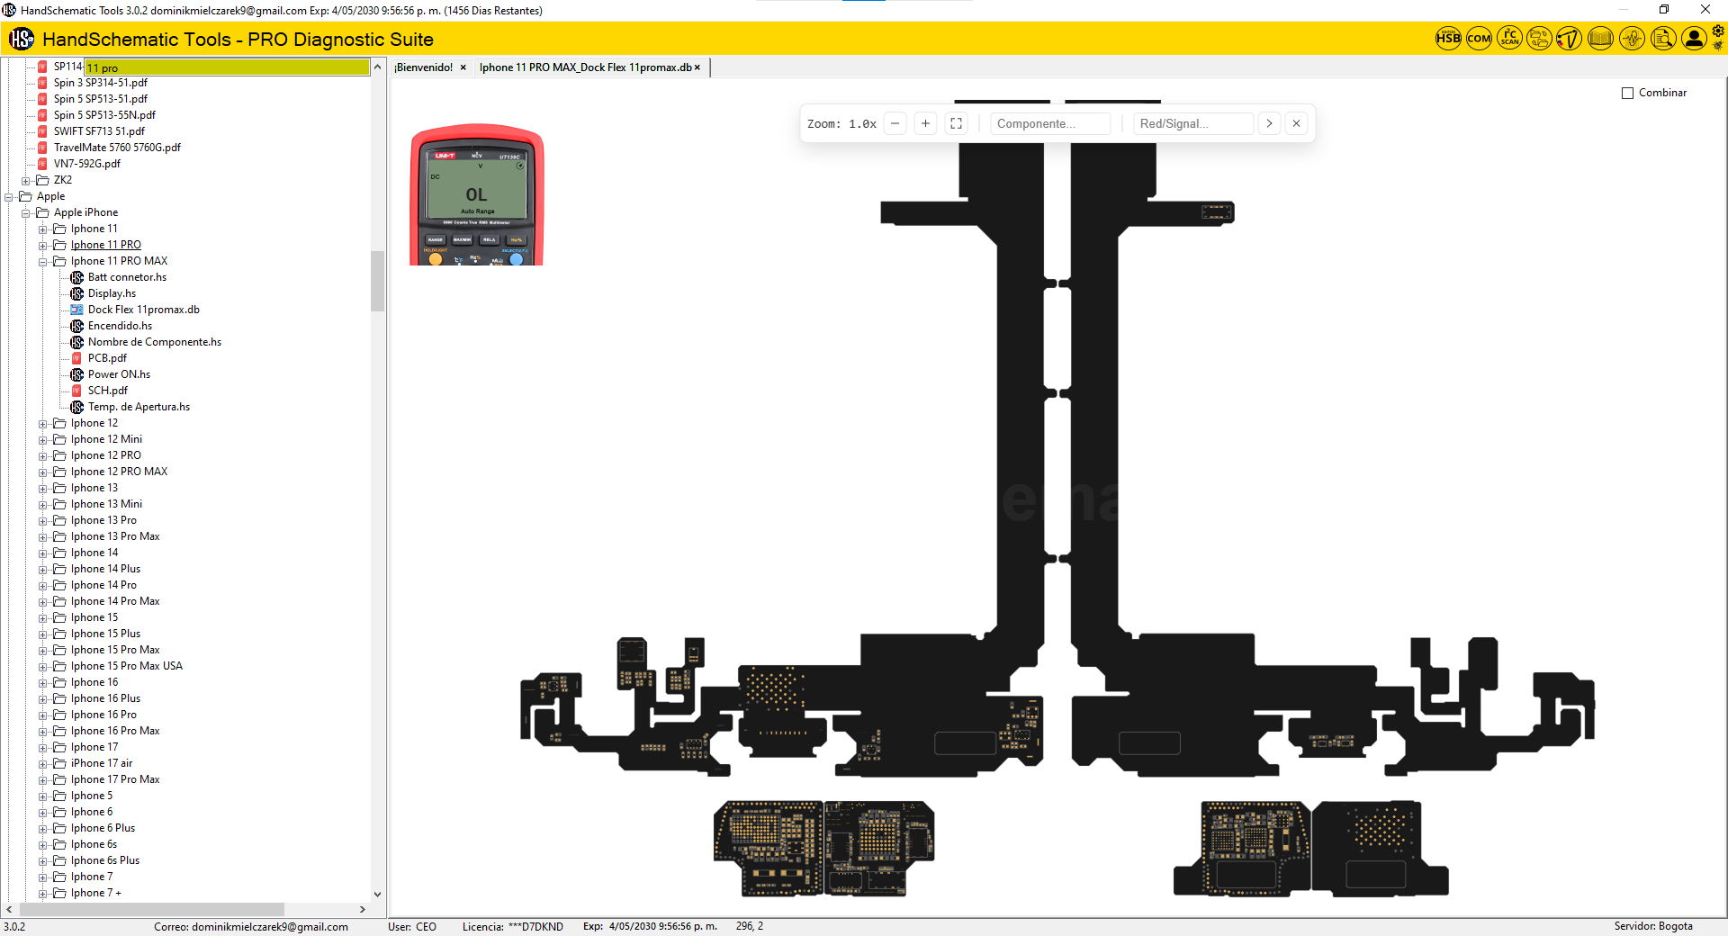Expand the ZK2 folder
The width and height of the screenshot is (1728, 936).
26,181
